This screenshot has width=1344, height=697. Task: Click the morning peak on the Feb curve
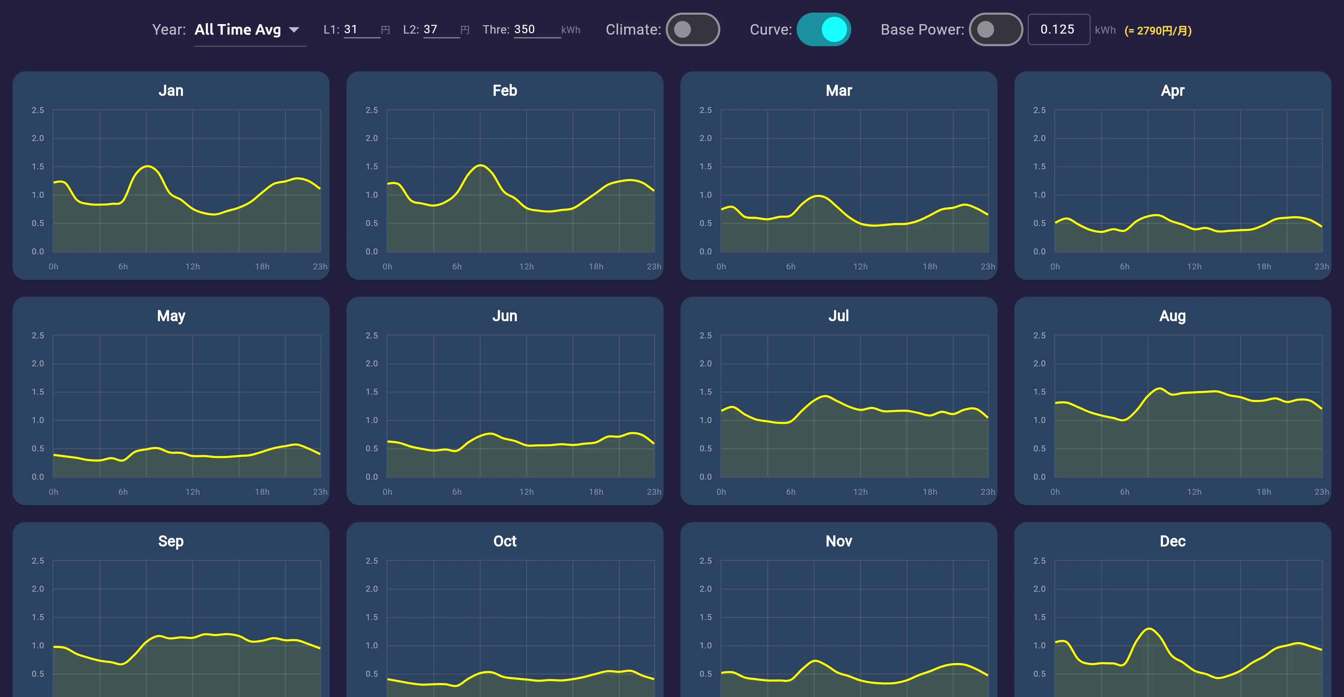(481, 166)
